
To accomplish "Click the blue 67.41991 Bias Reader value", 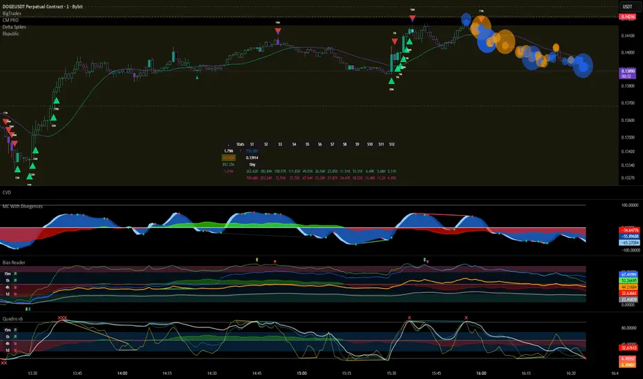I will pyautogui.click(x=629, y=275).
